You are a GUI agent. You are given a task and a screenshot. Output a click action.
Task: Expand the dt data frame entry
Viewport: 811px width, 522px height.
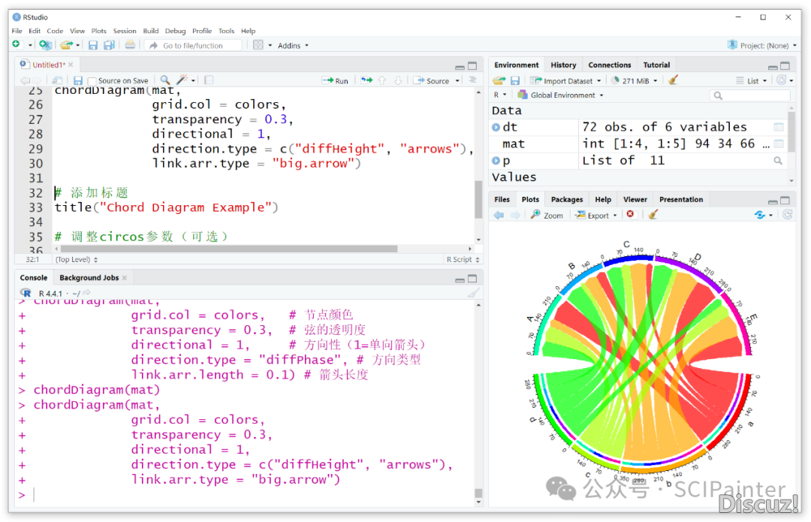(496, 127)
